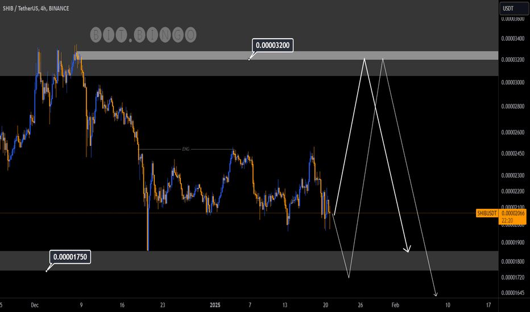This screenshot has height=312, width=530.
Task: Click 0.00001720 on the price axis
Action: coord(513,277)
